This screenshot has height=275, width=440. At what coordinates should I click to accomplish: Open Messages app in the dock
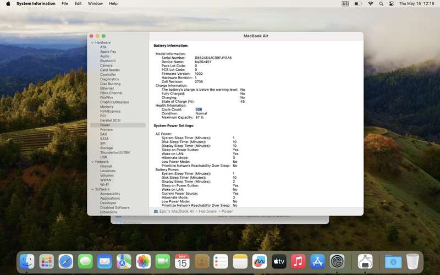tap(85, 262)
